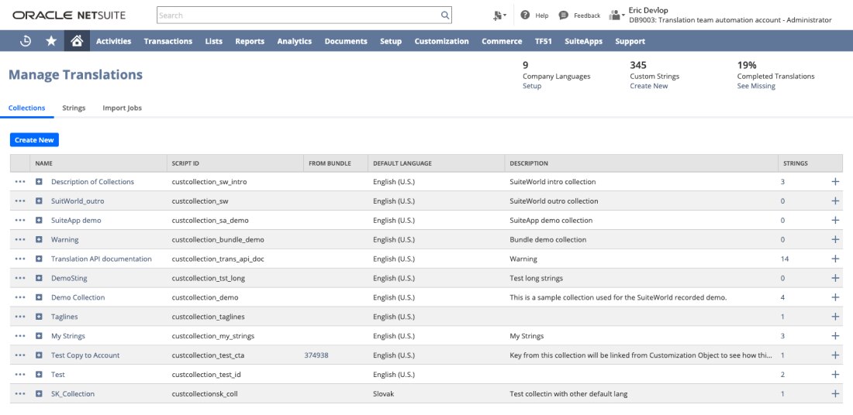853x415 pixels.
Task: Open the Create New menu icon in header
Action: pos(499,15)
